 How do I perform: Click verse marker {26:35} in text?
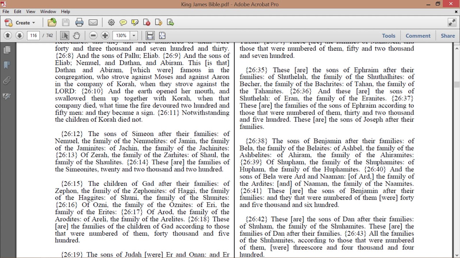pos(257,70)
